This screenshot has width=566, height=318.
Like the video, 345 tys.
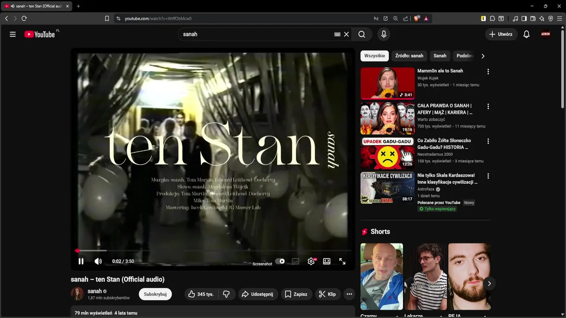click(201, 294)
